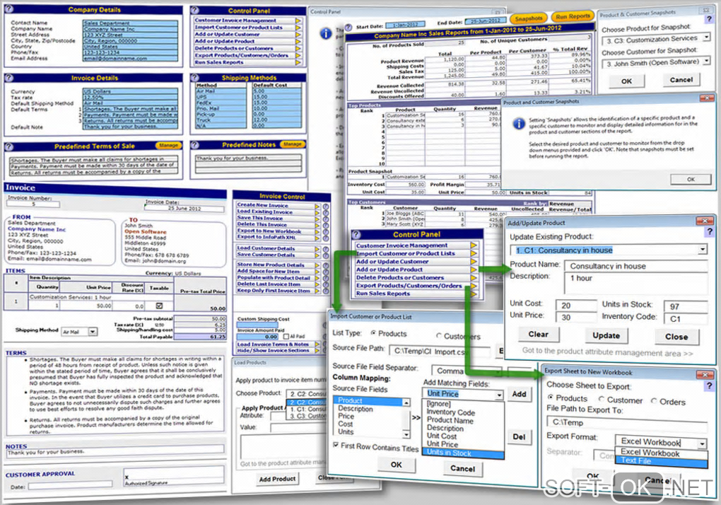
Task: Click arrow icon next to Create New Invoice
Action: (x=317, y=206)
